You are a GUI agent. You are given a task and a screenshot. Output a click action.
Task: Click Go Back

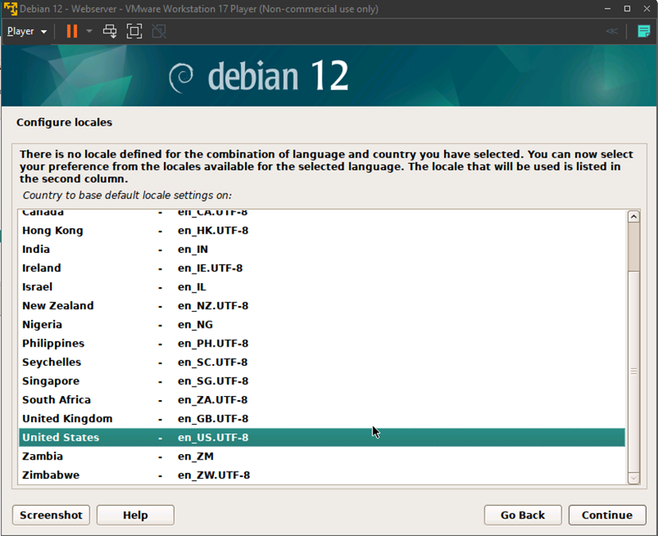[x=522, y=515]
